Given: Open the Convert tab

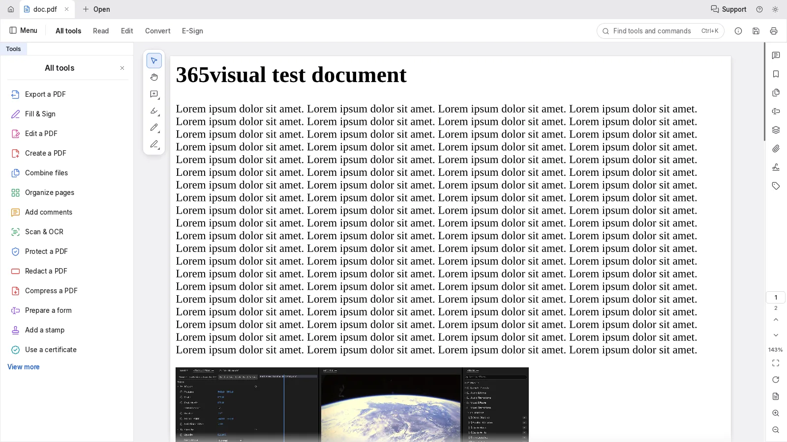Looking at the screenshot, I should tap(158, 31).
